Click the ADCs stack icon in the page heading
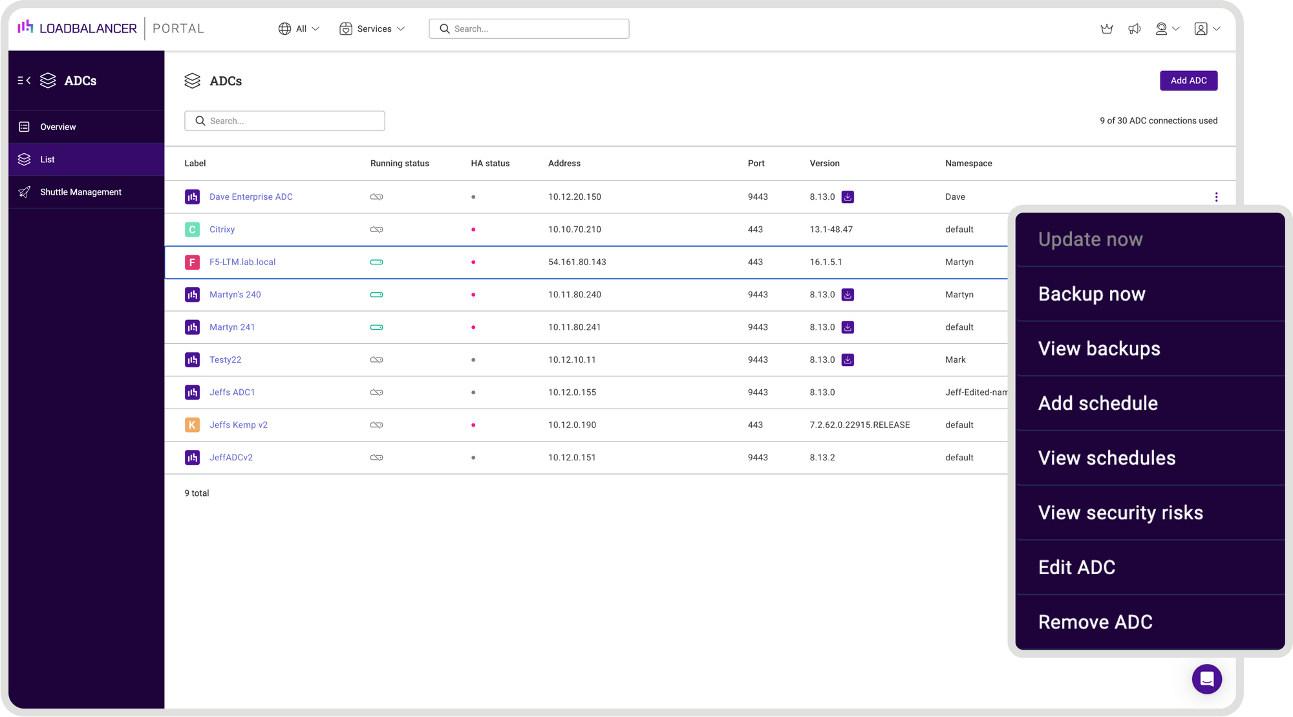The width and height of the screenshot is (1293, 717). [x=192, y=81]
